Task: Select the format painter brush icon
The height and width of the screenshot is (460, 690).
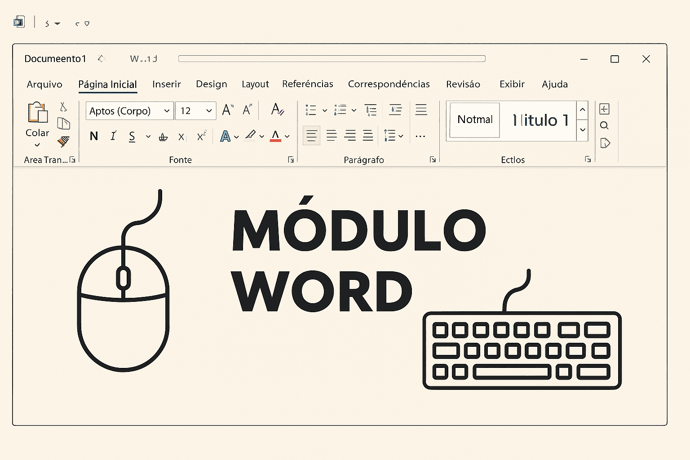Action: click(63, 142)
